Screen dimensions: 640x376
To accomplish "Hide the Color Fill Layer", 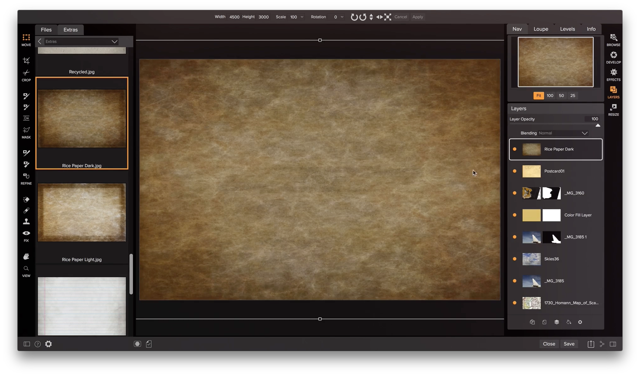I will tap(515, 215).
